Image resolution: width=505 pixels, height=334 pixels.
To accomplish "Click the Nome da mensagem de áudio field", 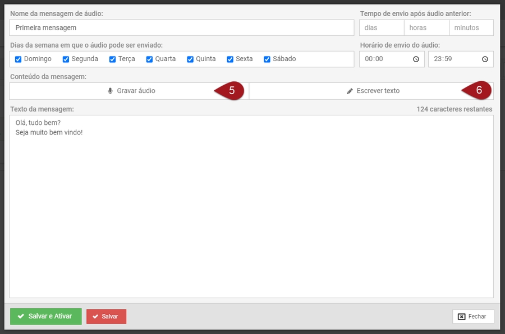I will (x=181, y=27).
